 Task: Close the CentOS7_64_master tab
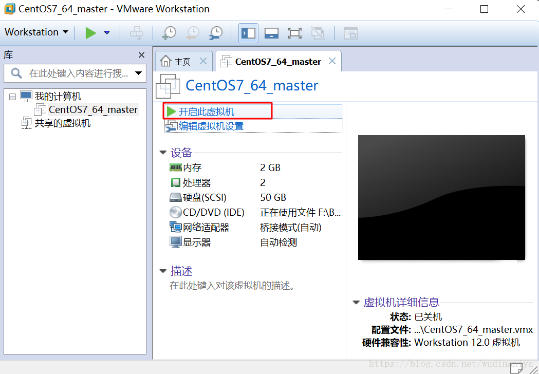(332, 61)
